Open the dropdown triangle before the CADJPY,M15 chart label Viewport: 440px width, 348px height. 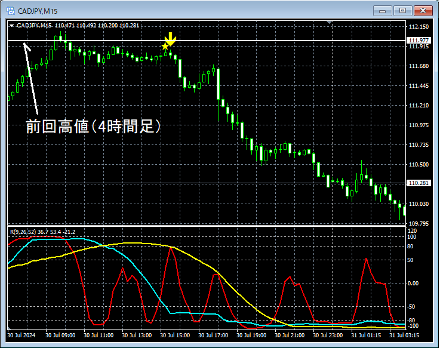[x=11, y=26]
